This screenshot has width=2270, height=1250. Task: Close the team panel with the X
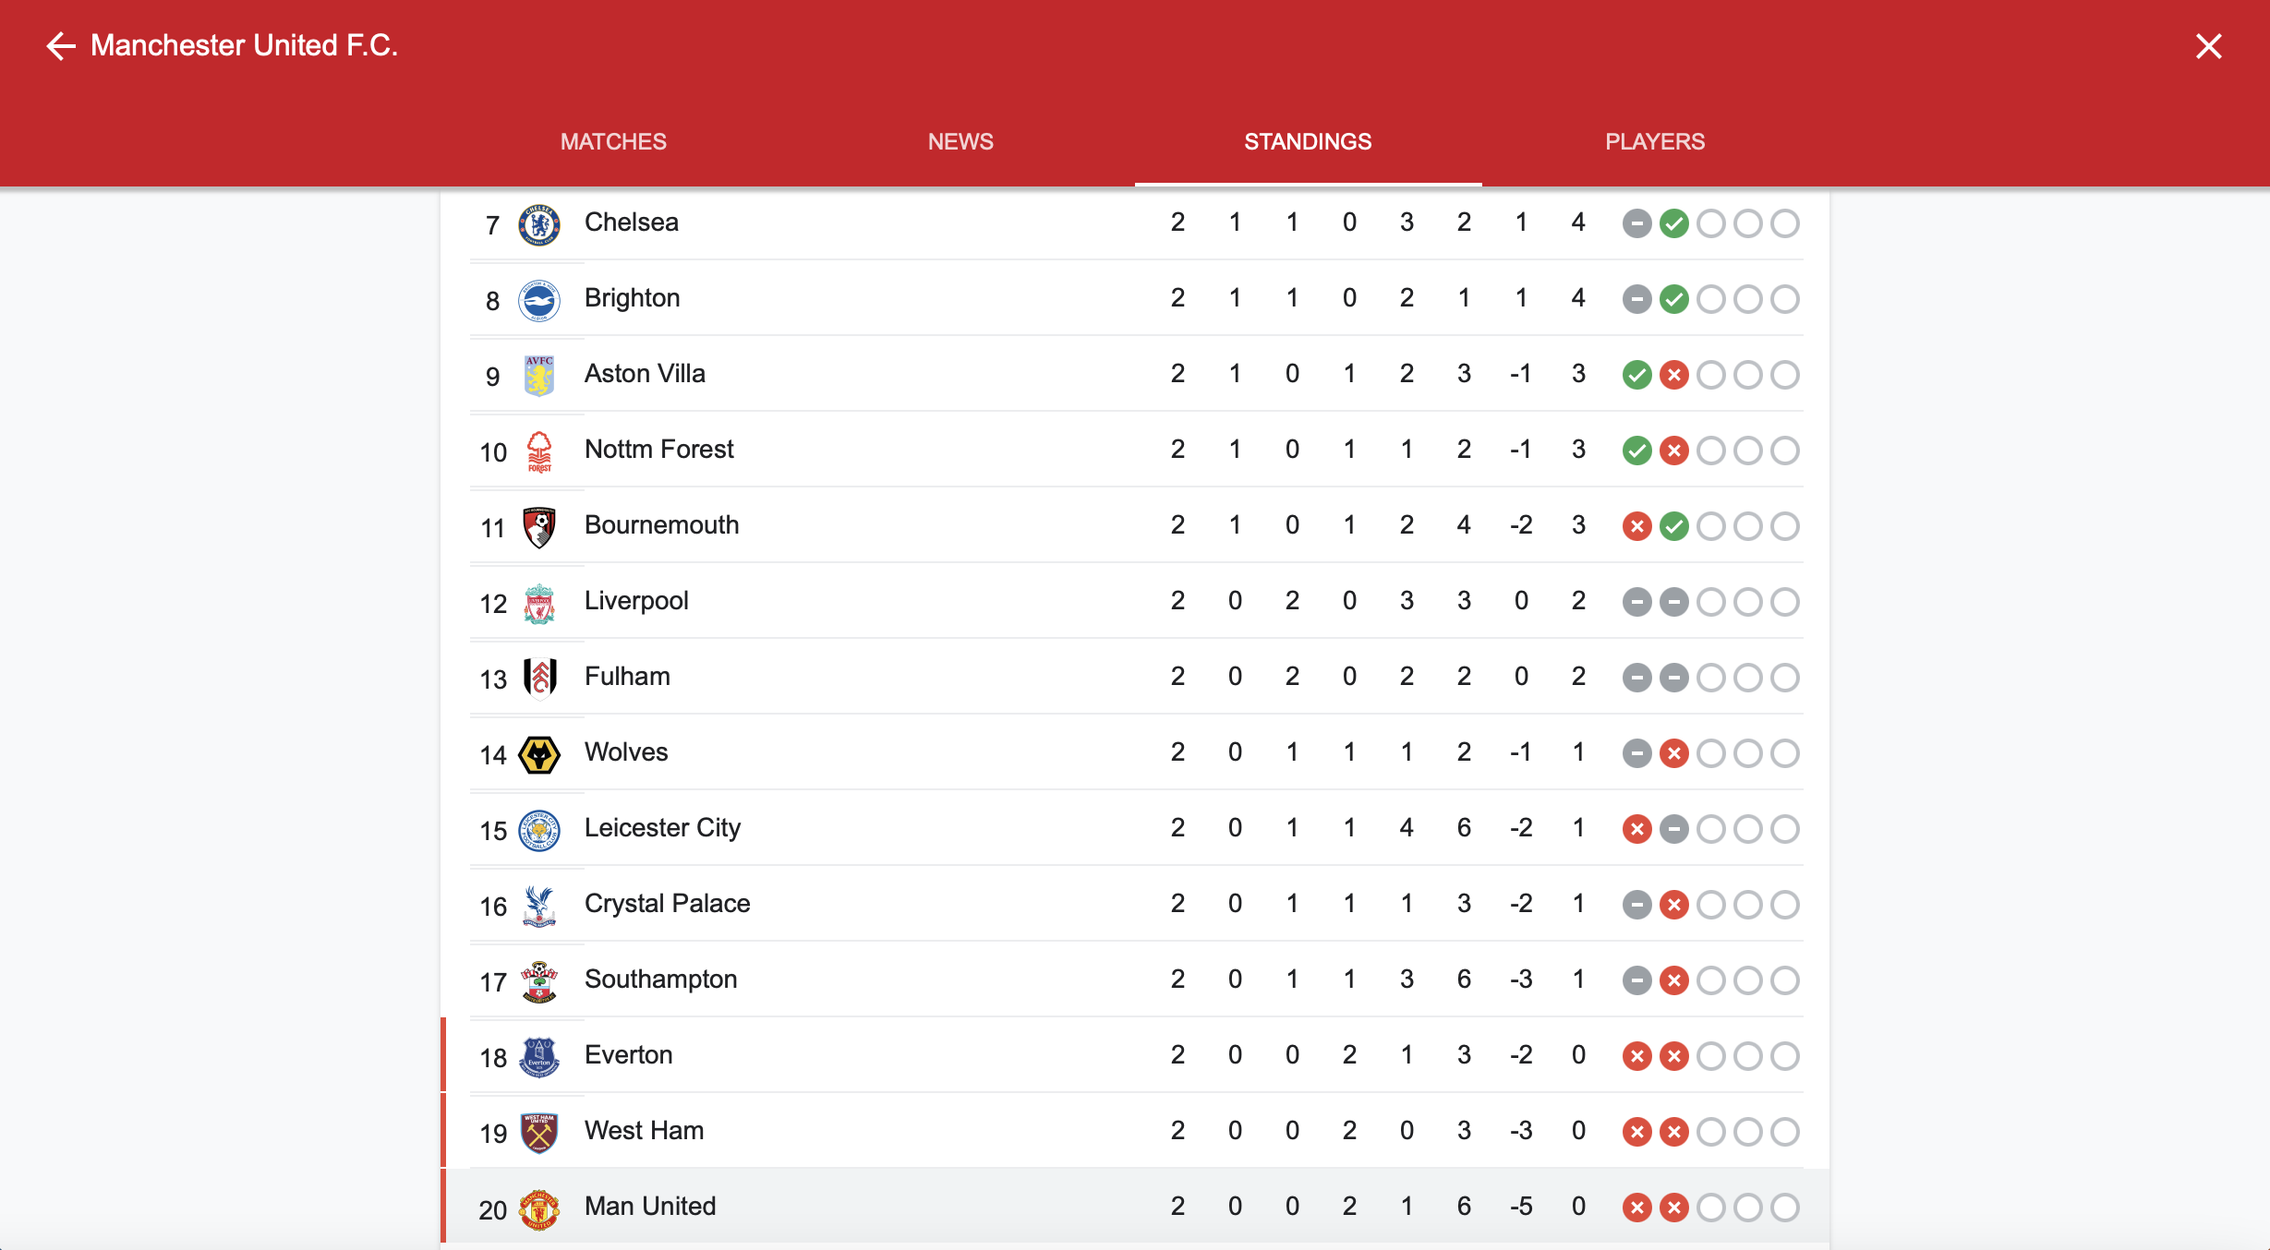[x=2208, y=46]
